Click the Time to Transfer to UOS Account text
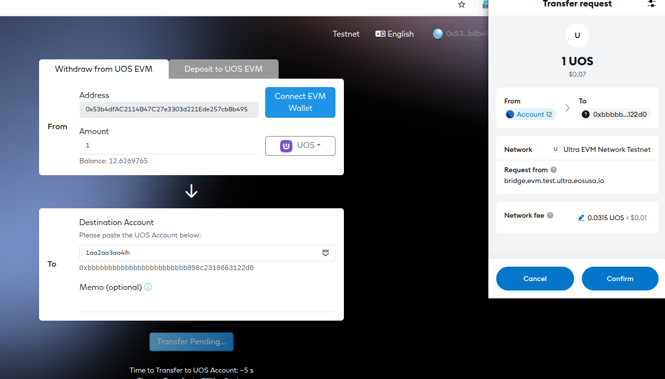This screenshot has height=379, width=665. pyautogui.click(x=191, y=370)
